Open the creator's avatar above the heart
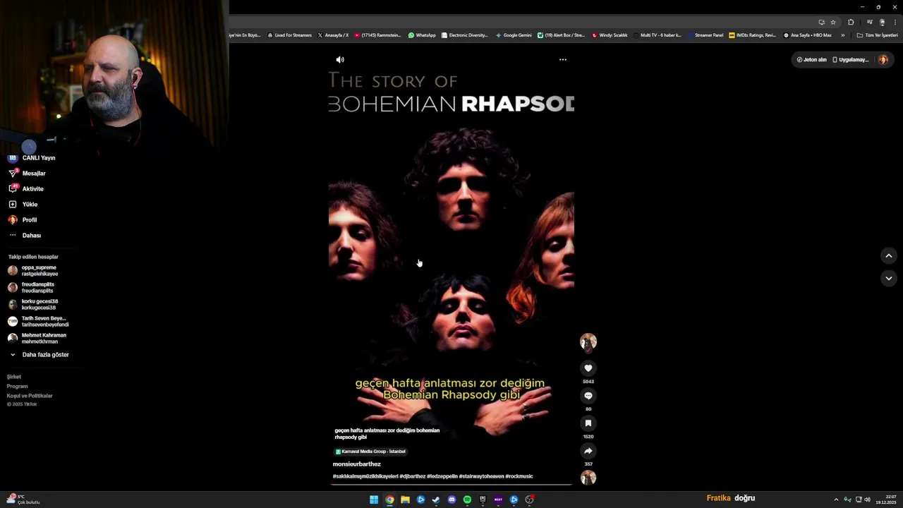Screen dimensions: 903x508 (x=588, y=342)
